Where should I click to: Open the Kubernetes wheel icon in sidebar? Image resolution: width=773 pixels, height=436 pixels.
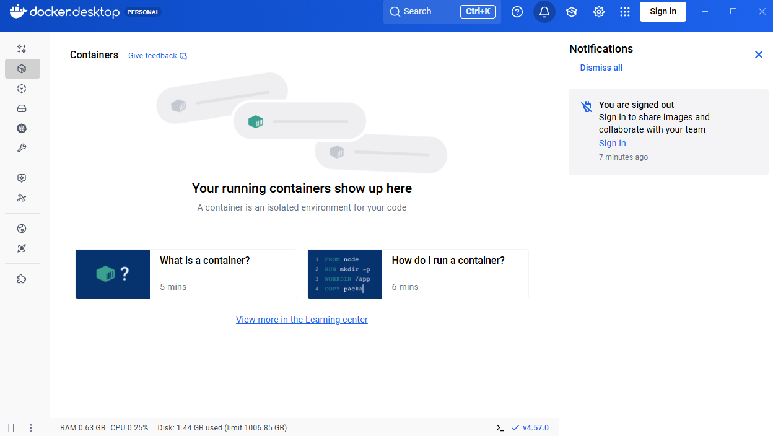tap(22, 128)
